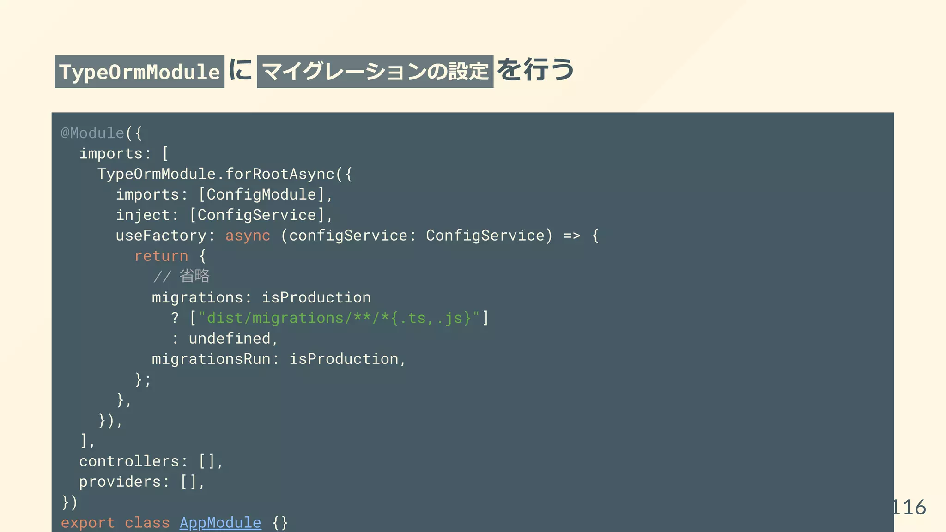Screen dimensions: 946x532
Task: Click the @Module({ decorator line
Action: 102,133
